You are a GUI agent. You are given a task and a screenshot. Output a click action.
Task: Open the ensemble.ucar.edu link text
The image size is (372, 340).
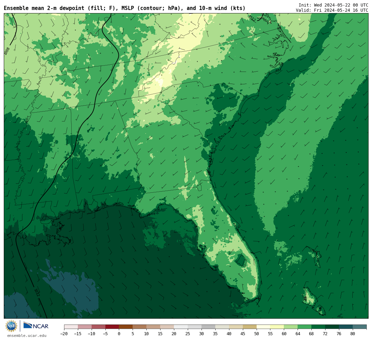[27, 336]
